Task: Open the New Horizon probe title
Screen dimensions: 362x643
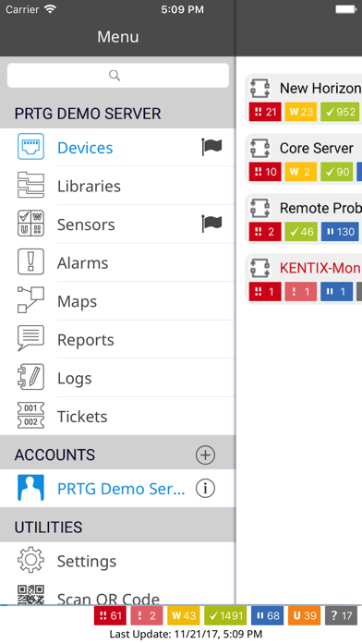Action: coord(320,88)
